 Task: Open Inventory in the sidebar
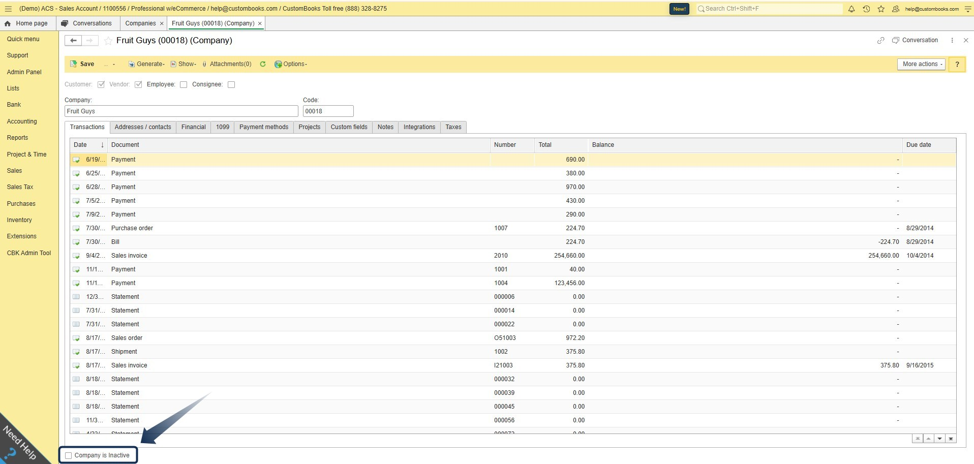tap(19, 220)
